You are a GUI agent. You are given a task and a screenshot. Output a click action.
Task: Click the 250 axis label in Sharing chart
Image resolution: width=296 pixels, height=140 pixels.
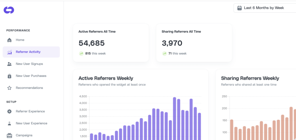point(224,97)
